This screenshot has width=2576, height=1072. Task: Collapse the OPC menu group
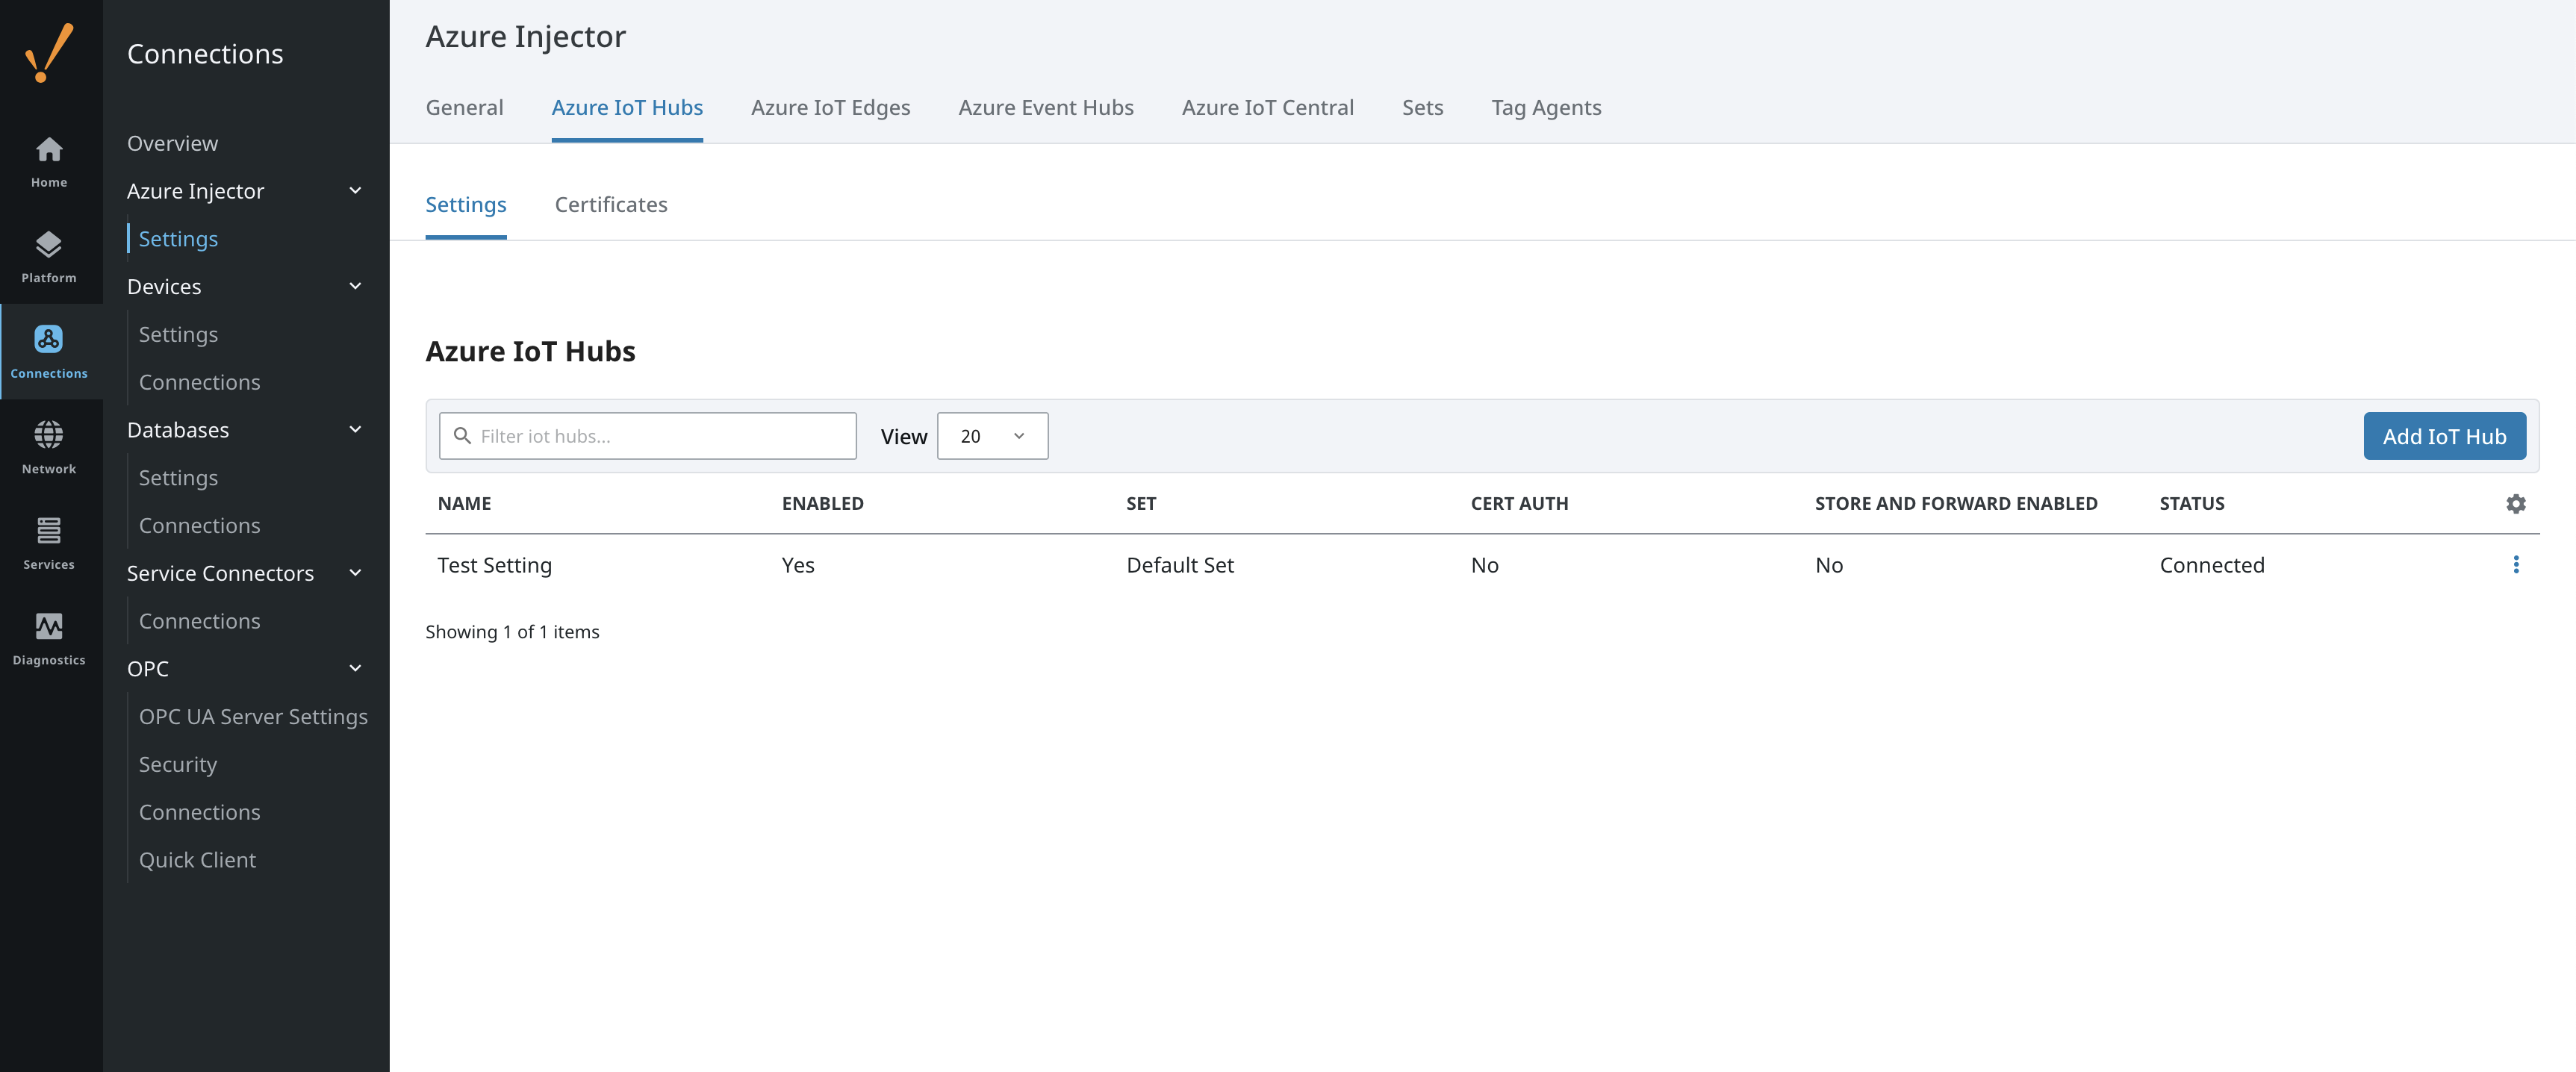point(355,669)
